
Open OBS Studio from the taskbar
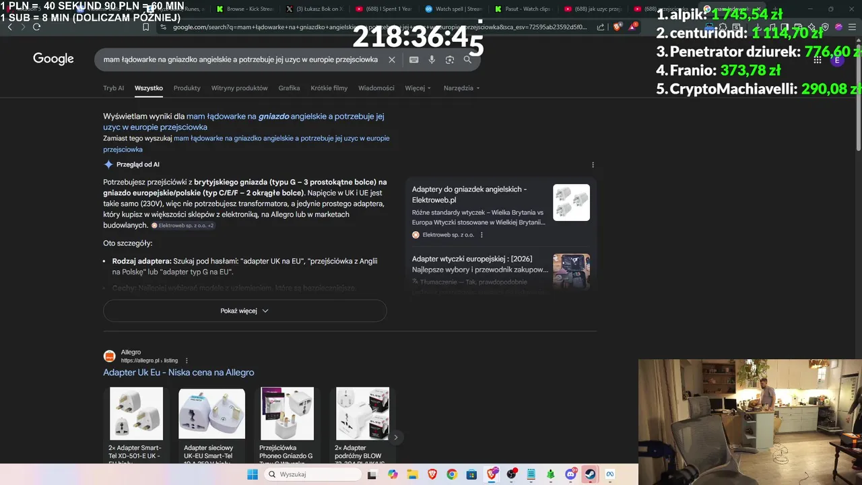point(511,474)
